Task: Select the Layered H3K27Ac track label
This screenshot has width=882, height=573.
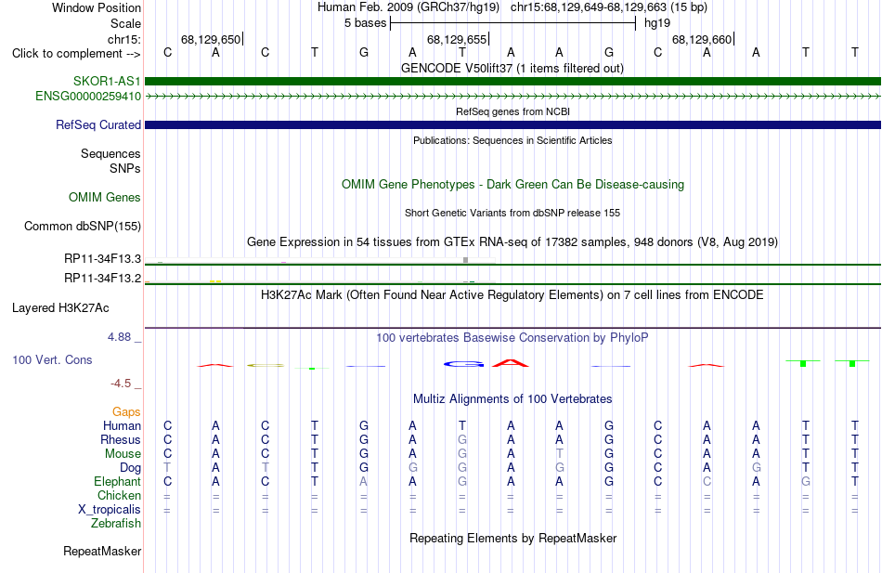Action: [x=60, y=308]
